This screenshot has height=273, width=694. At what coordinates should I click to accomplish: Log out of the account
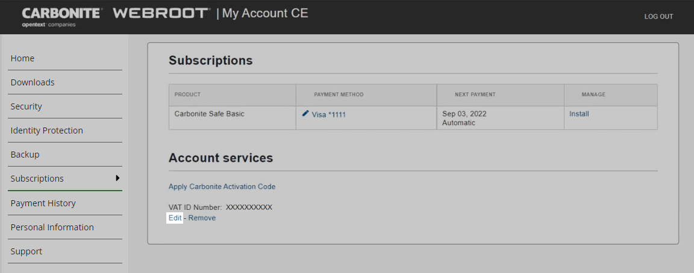[658, 16]
